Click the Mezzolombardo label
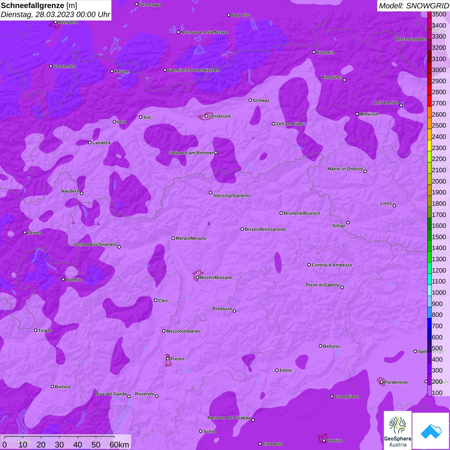 [x=183, y=331]
